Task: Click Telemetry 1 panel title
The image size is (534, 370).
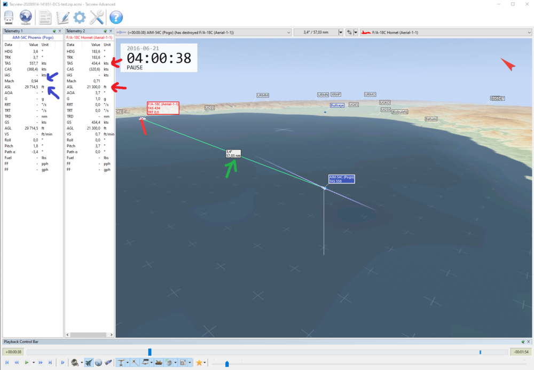Action: coord(13,31)
